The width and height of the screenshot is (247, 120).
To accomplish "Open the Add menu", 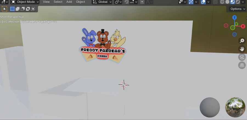I will (x=69, y=2).
